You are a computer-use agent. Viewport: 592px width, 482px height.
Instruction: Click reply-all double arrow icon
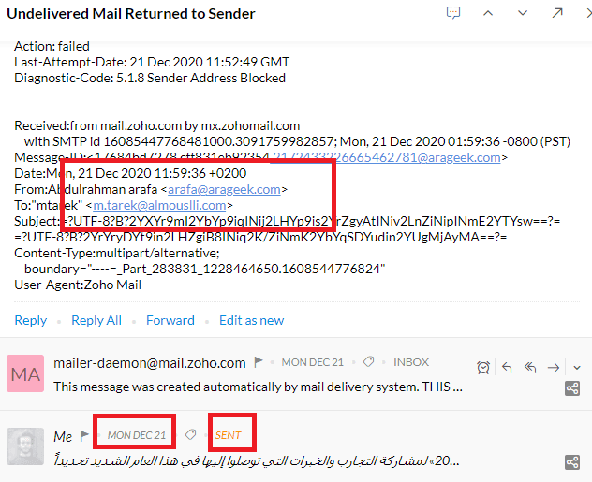click(530, 367)
